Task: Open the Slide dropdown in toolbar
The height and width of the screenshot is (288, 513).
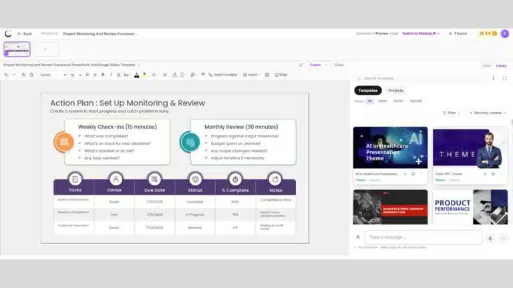Action: pyautogui.click(x=282, y=75)
